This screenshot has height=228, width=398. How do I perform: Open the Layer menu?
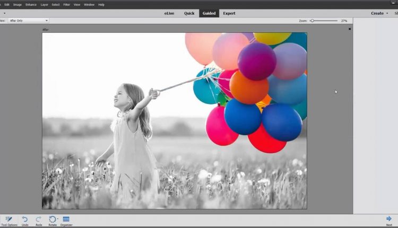[44, 4]
